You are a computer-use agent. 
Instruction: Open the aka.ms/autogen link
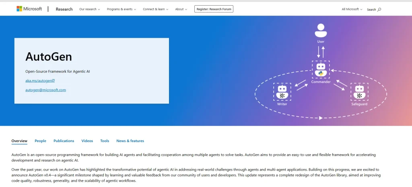(x=40, y=81)
